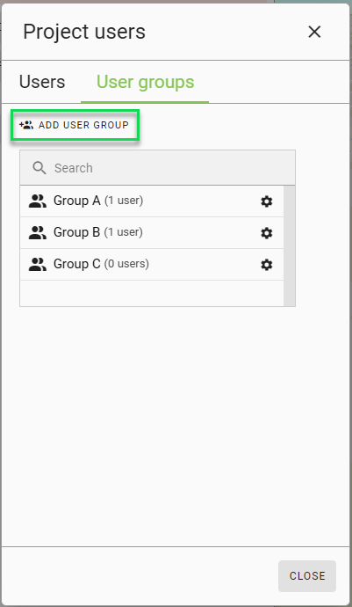Switch to the Users tab
The height and width of the screenshot is (607, 352).
click(42, 82)
